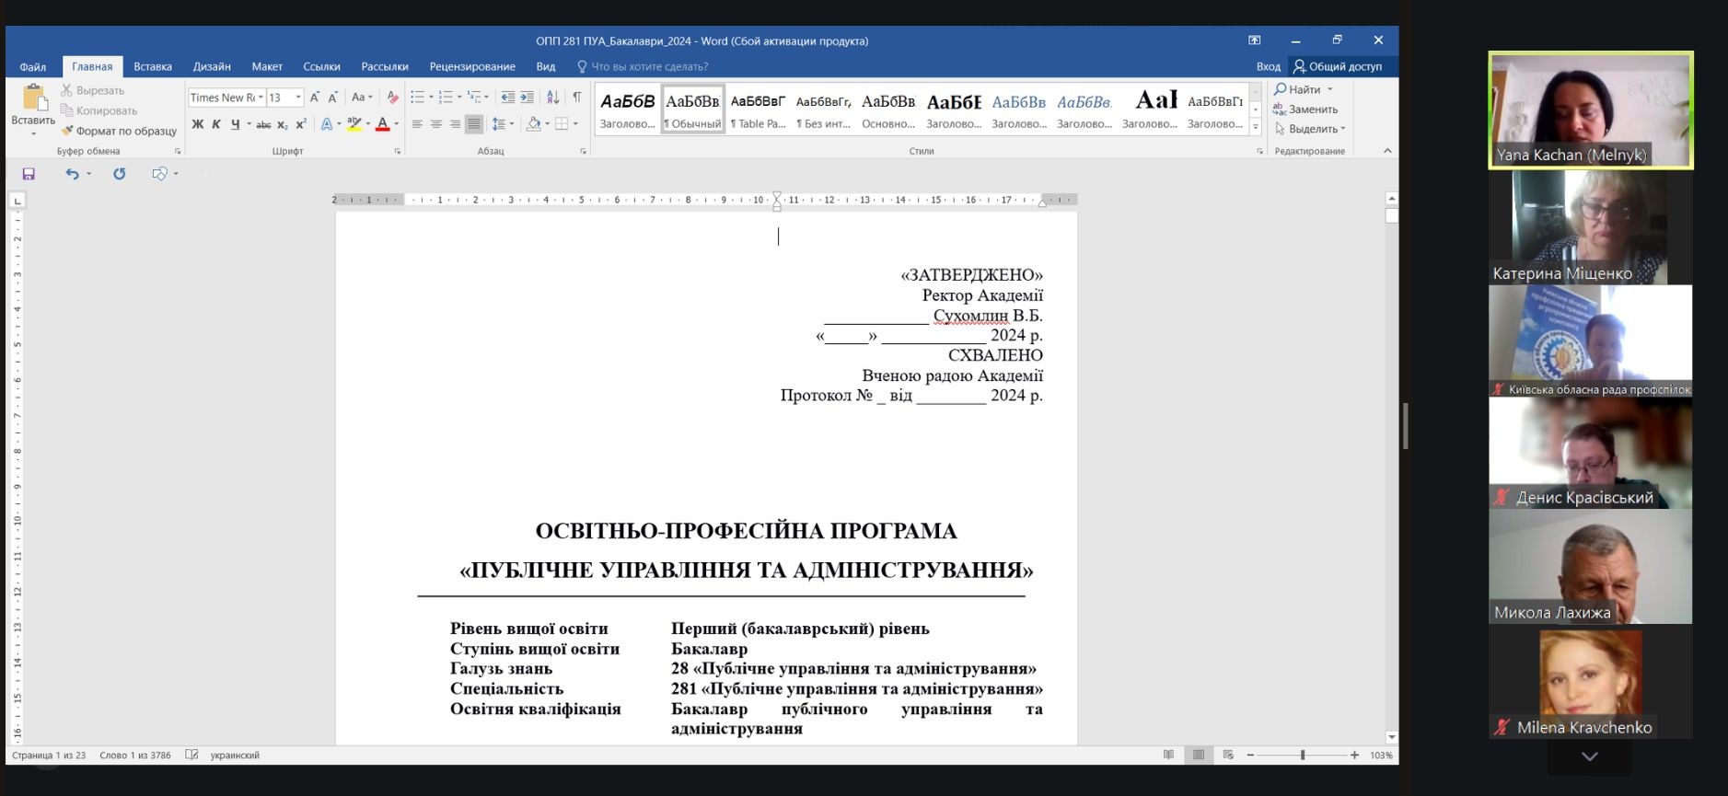Start a bulleted list

[x=417, y=97]
